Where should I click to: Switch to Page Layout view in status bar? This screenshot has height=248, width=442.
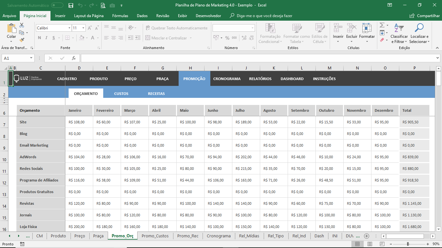370,244
